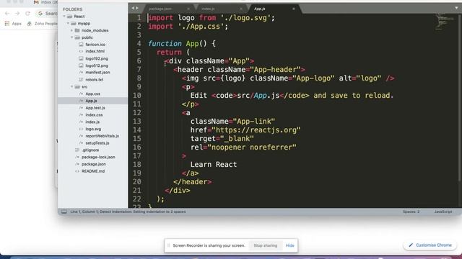
Task: Change syntax via JavaScript status item
Action: pyautogui.click(x=443, y=212)
